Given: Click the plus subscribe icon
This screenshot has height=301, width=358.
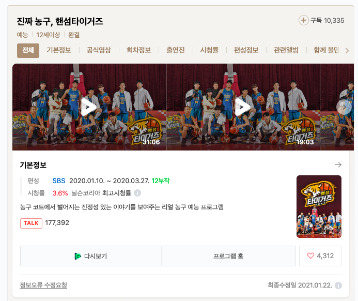Looking at the screenshot, I should point(303,20).
